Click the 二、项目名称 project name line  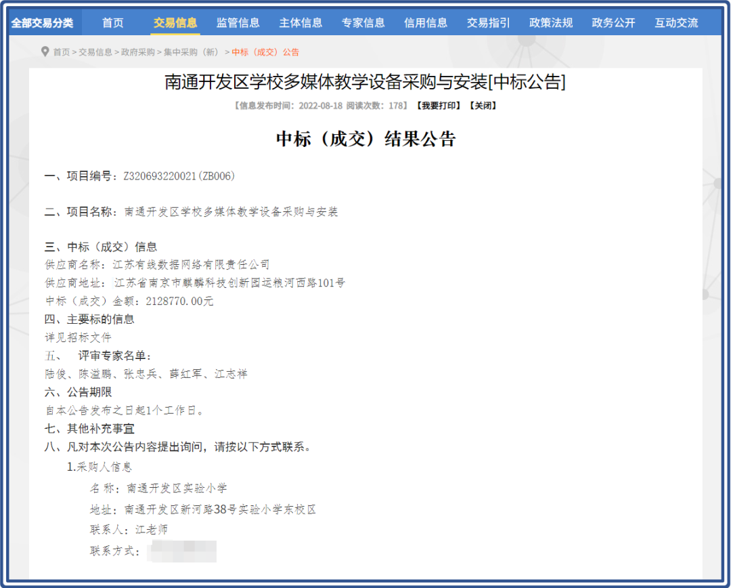[191, 212]
